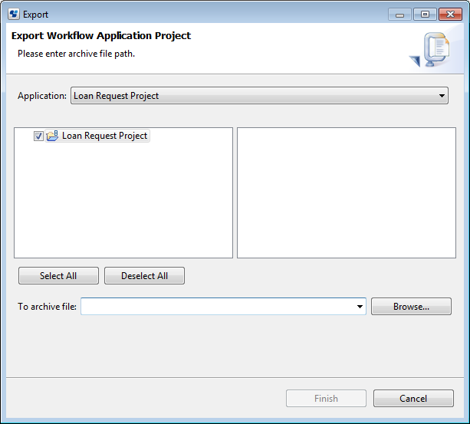Cancel the export dialog

click(x=413, y=398)
